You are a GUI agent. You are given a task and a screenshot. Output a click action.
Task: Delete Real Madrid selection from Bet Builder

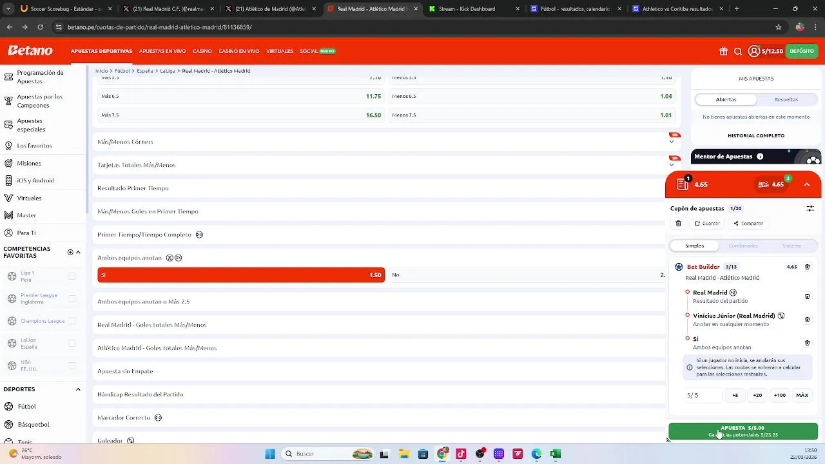tap(808, 296)
